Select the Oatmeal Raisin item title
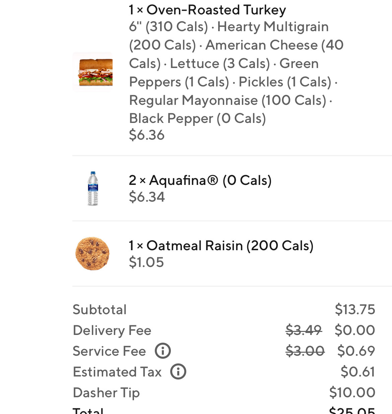Image resolution: width=392 pixels, height=414 pixels. pos(221,246)
